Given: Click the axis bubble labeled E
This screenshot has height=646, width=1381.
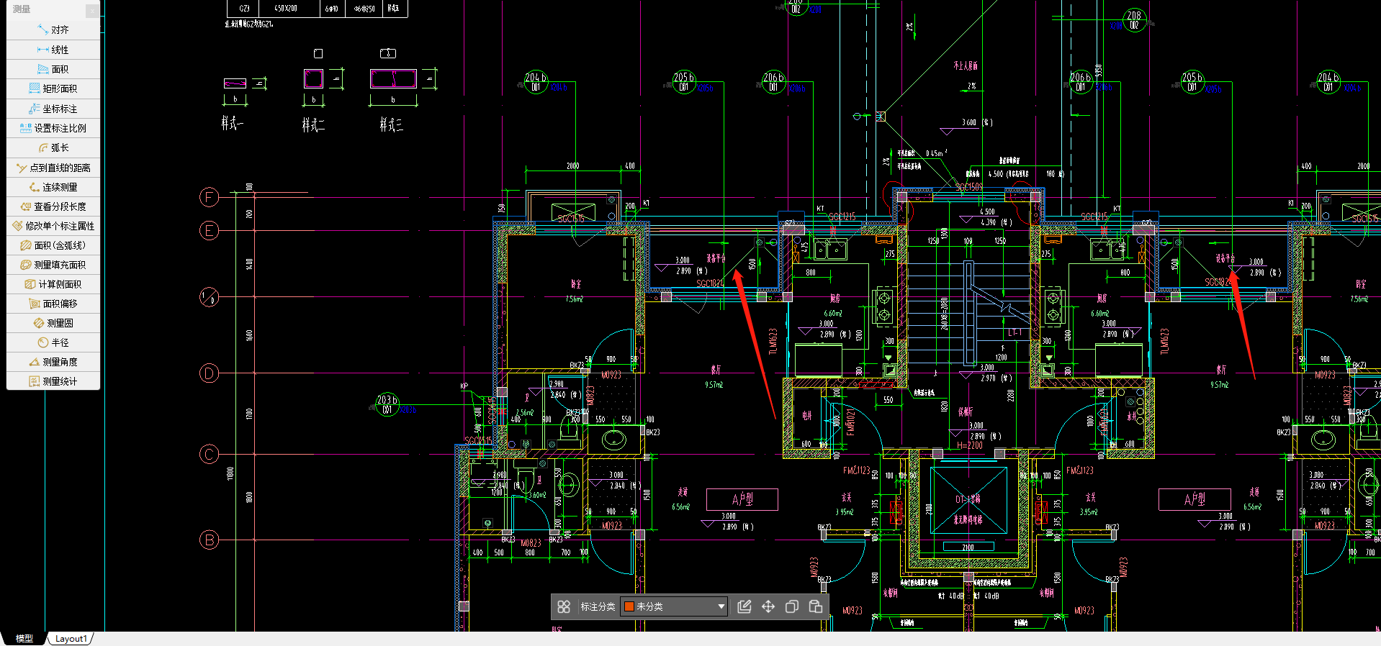Looking at the screenshot, I should pos(209,230).
